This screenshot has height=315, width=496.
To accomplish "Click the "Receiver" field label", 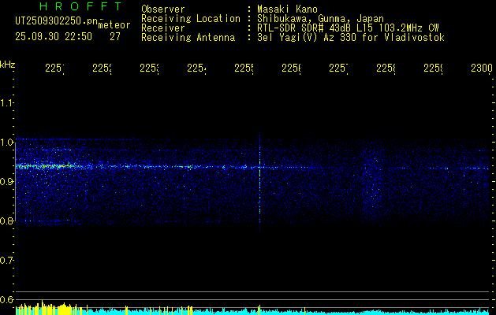I will (x=163, y=28).
